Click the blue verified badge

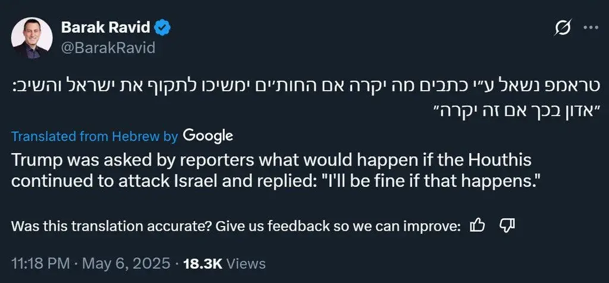[163, 28]
